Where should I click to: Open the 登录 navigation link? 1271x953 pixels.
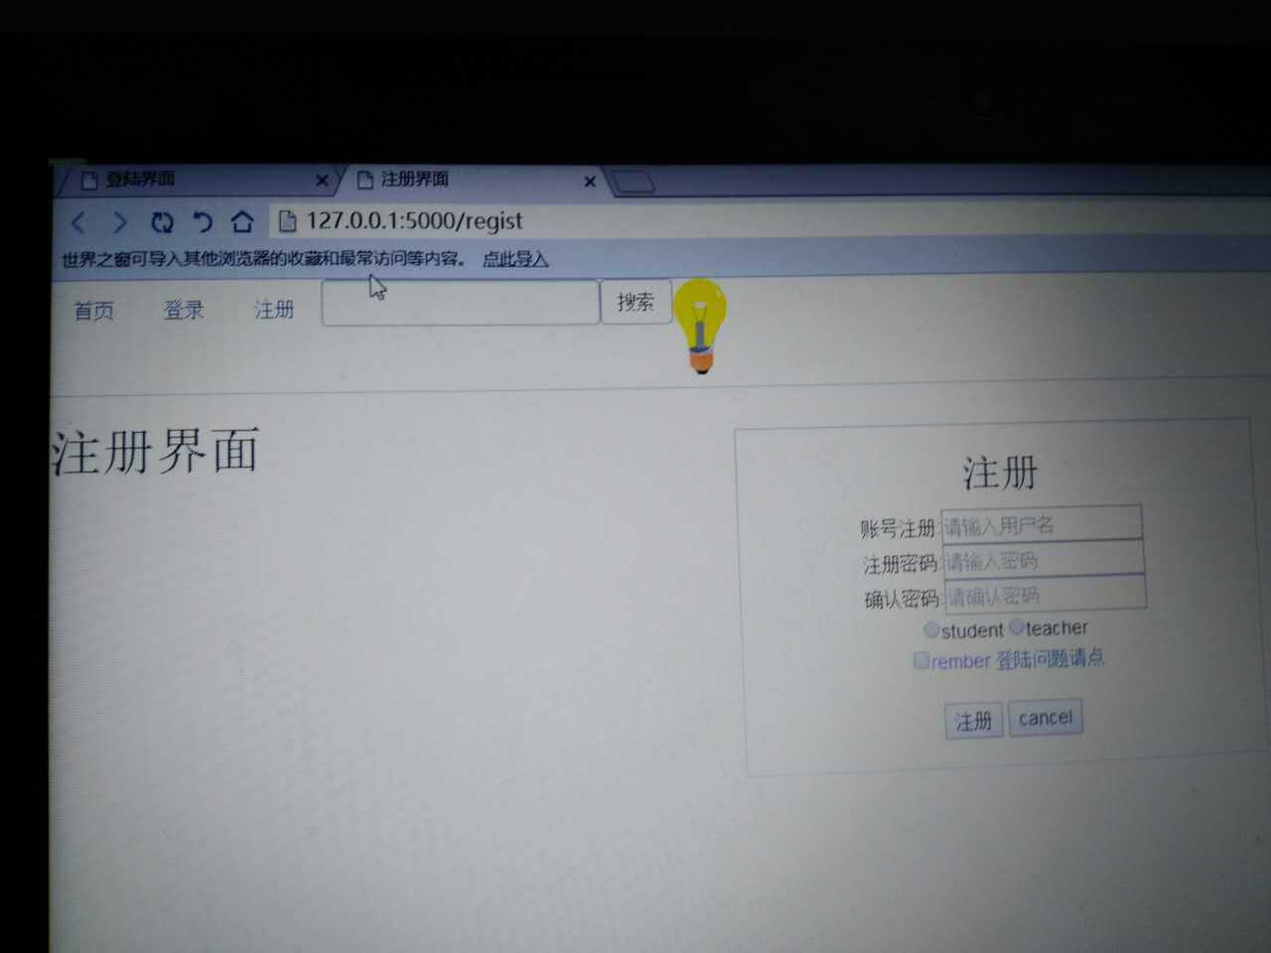click(184, 310)
